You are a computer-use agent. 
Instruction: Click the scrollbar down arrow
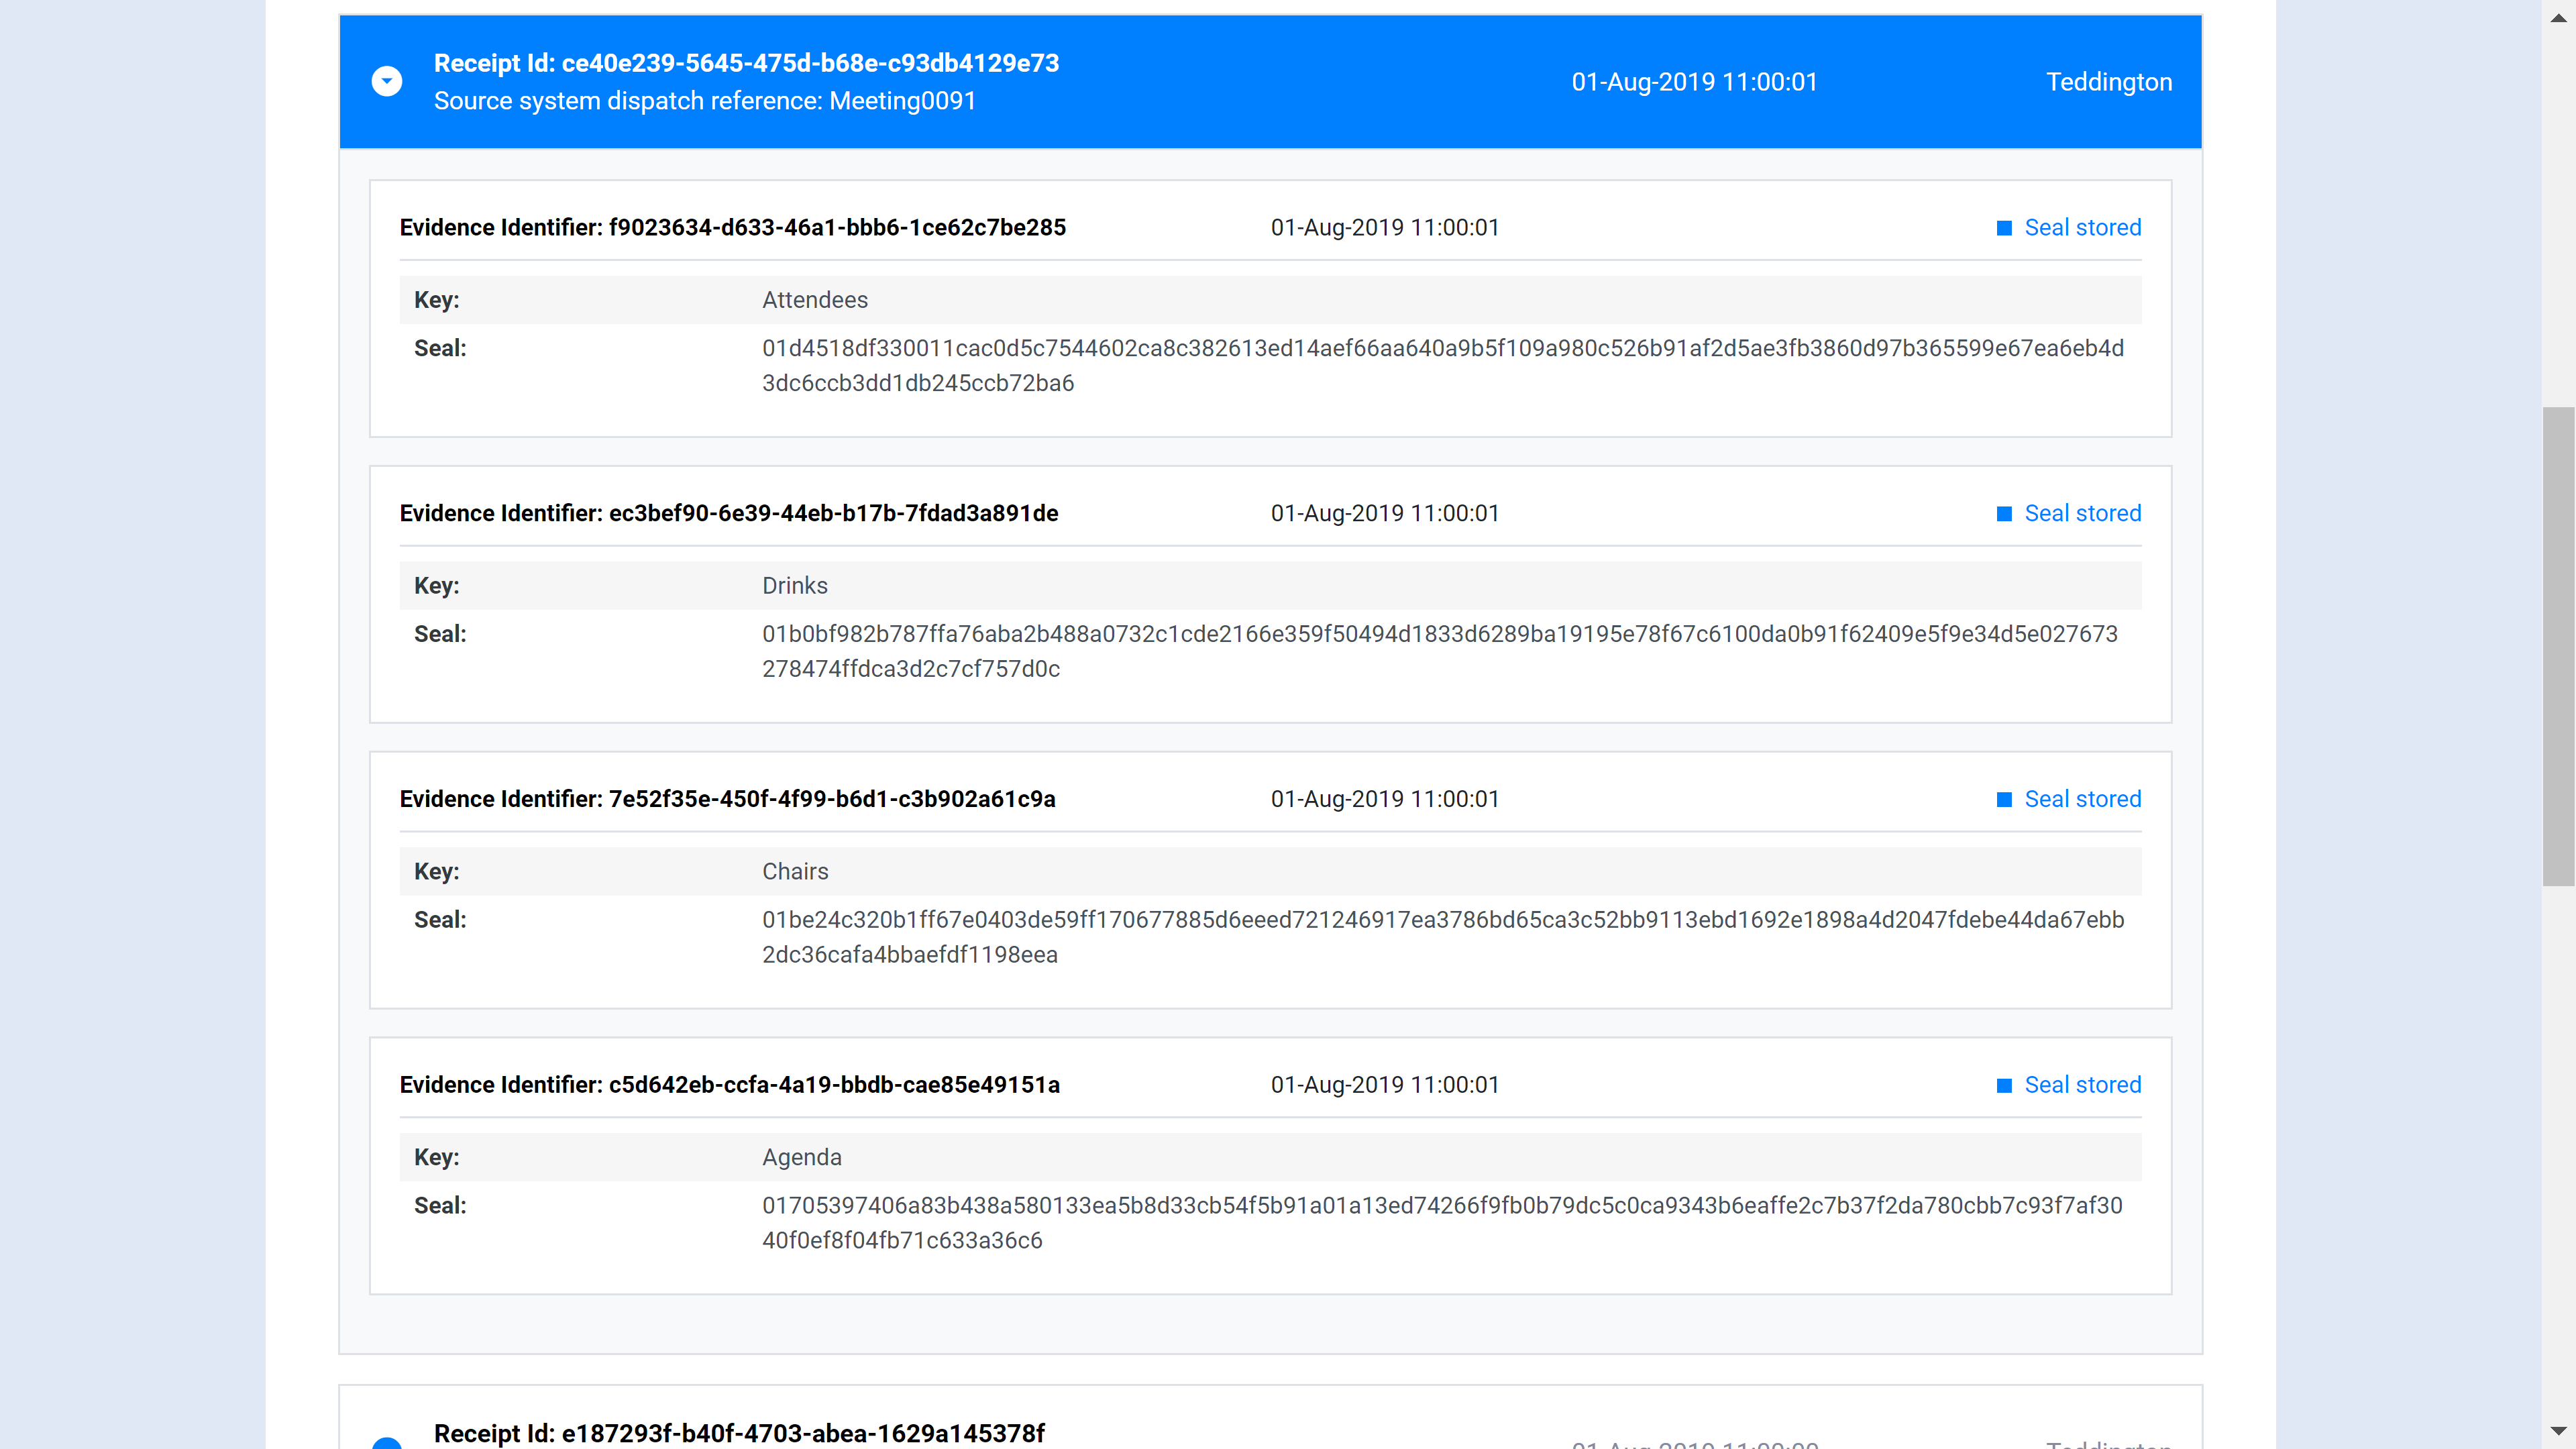coord(2558,1431)
